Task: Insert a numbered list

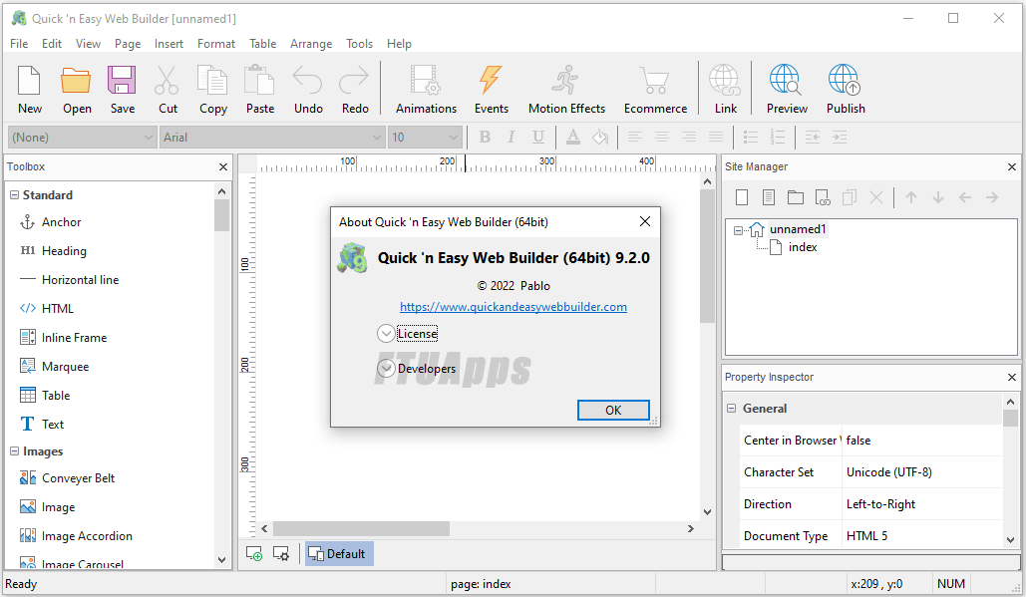Action: pos(778,137)
